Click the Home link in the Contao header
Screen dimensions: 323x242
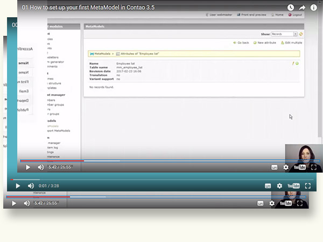pyautogui.click(x=277, y=15)
